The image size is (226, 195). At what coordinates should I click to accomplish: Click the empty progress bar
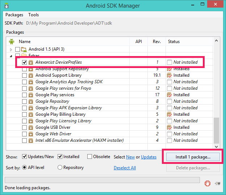pos(102,180)
